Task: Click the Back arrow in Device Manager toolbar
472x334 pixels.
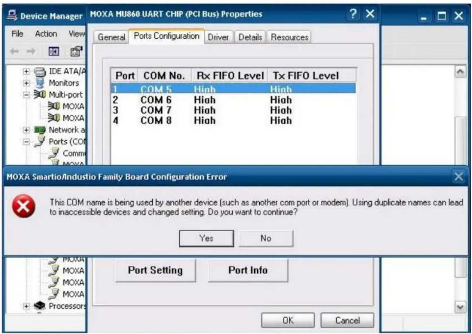Action: pos(14,51)
